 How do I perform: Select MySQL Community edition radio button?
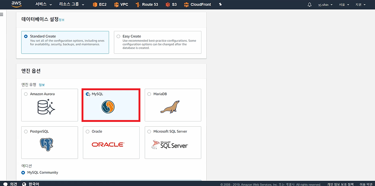23,172
